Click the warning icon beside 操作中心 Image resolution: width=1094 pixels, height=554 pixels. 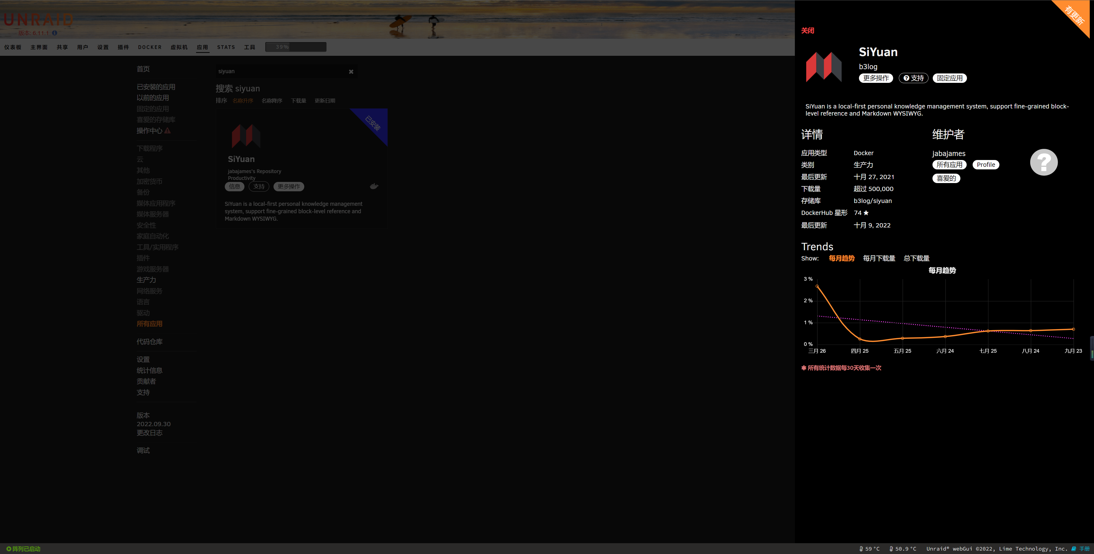168,131
